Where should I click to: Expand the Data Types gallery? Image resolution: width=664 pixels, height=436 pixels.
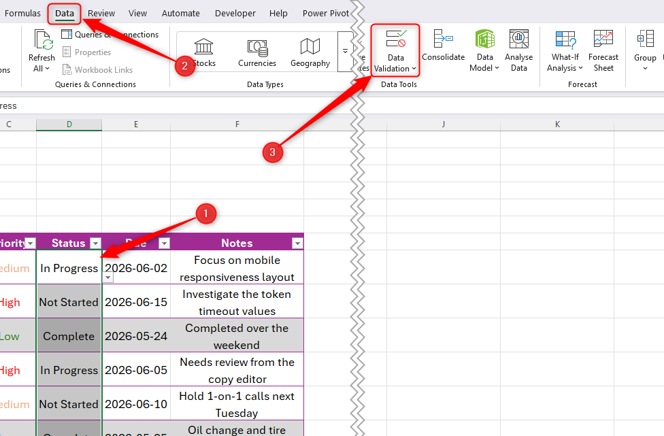(x=345, y=51)
